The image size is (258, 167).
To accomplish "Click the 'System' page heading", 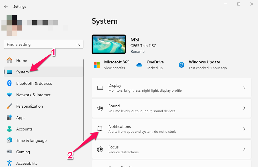I will [105, 21].
